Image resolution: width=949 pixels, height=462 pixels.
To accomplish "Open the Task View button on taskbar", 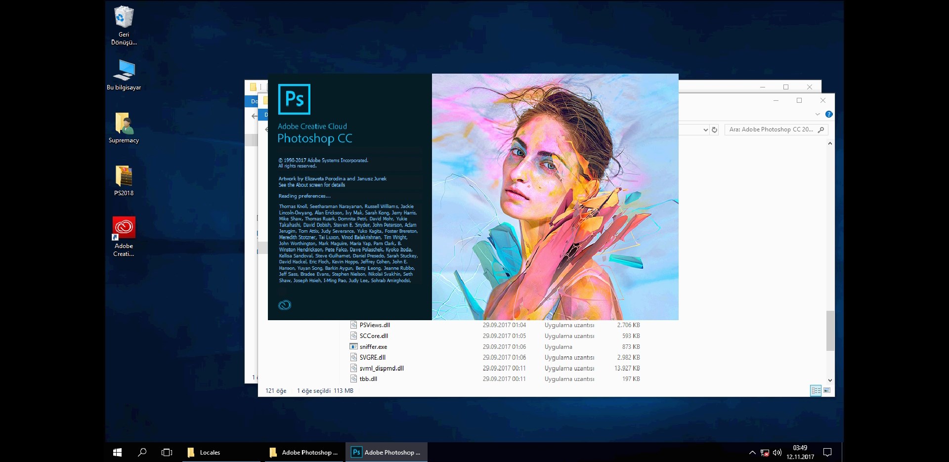I will (167, 452).
